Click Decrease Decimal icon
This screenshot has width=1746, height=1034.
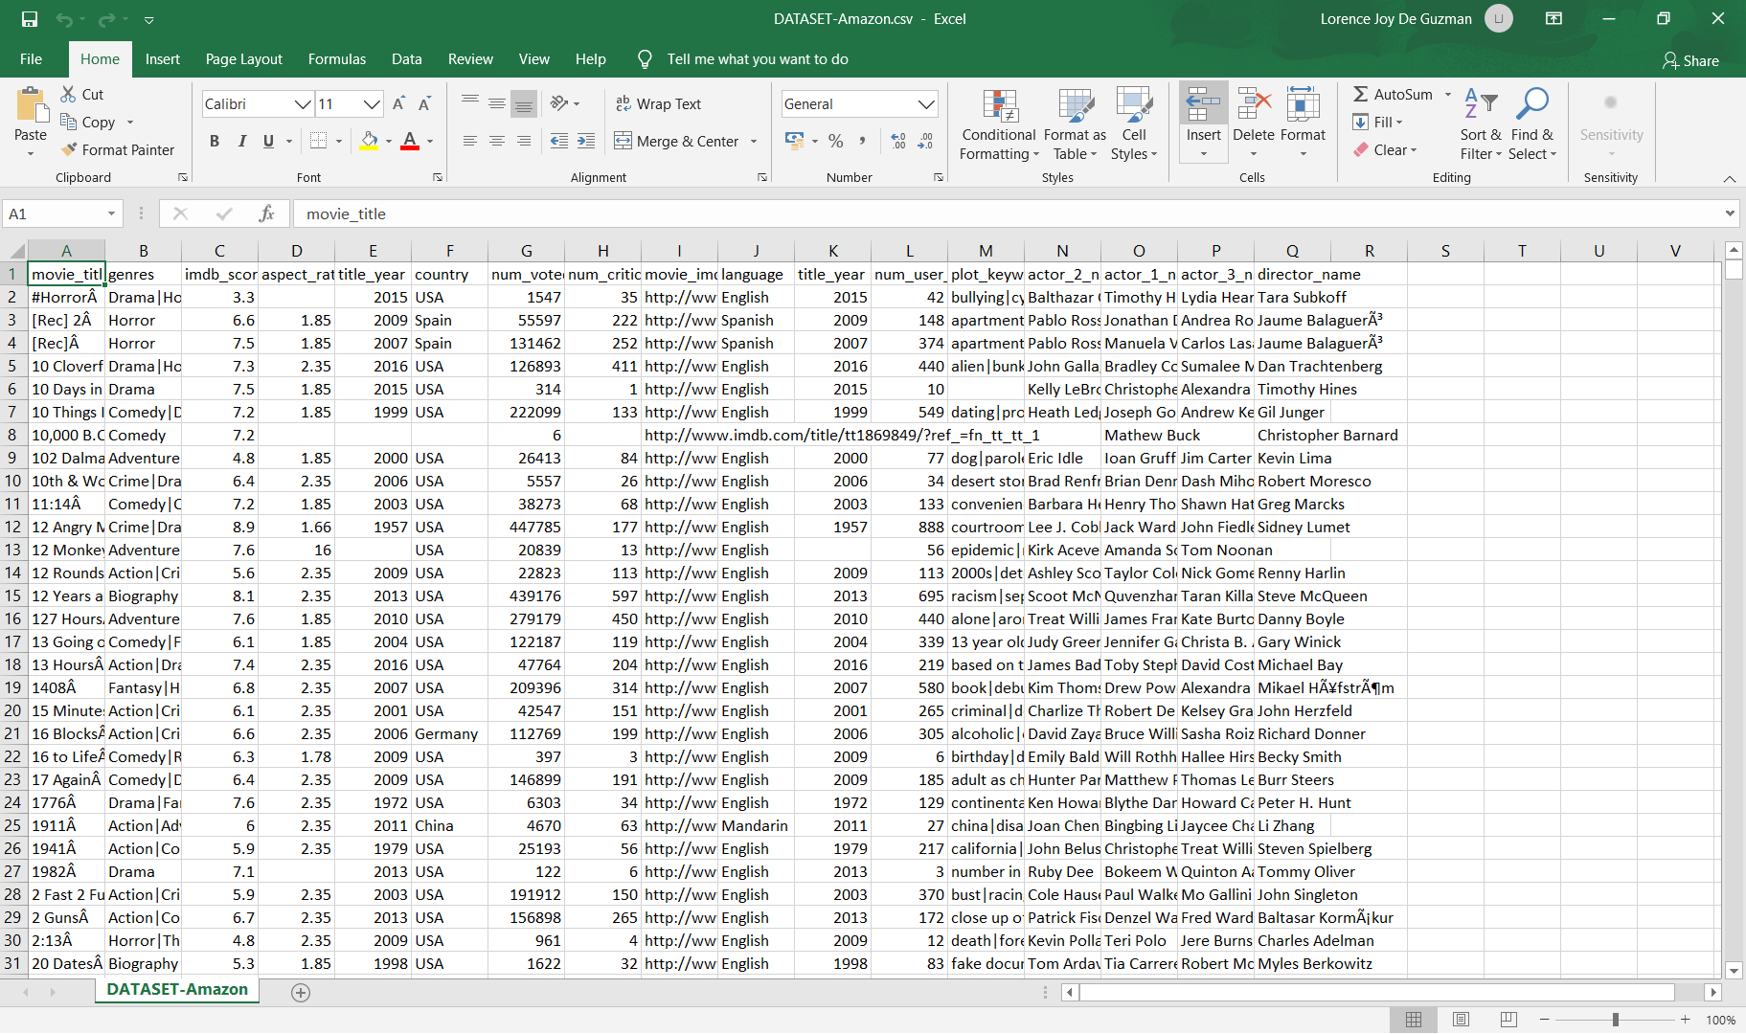(925, 141)
